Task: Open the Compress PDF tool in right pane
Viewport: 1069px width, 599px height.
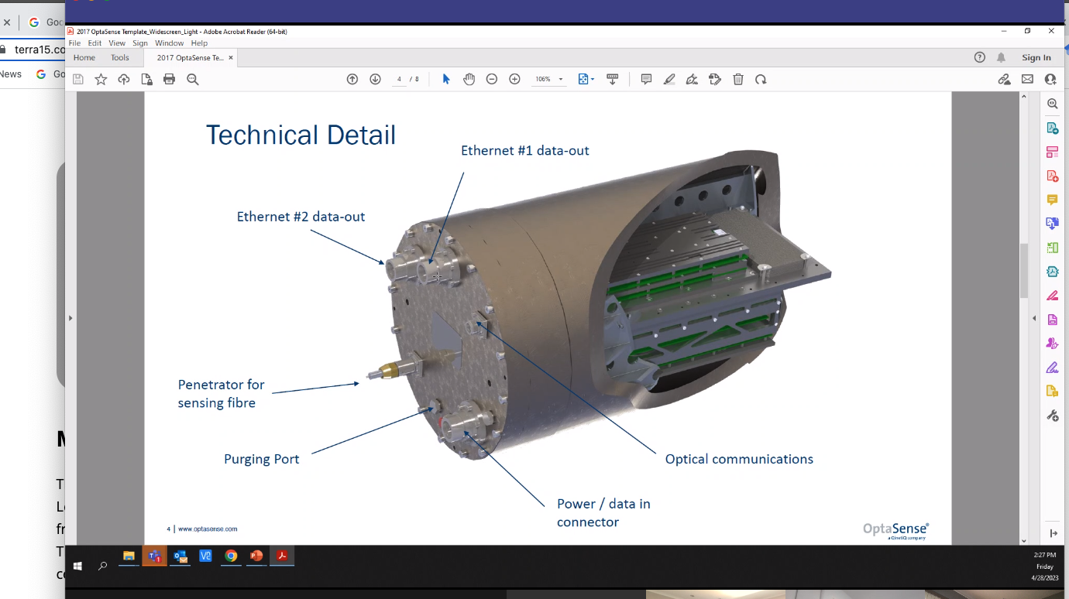Action: click(1052, 272)
